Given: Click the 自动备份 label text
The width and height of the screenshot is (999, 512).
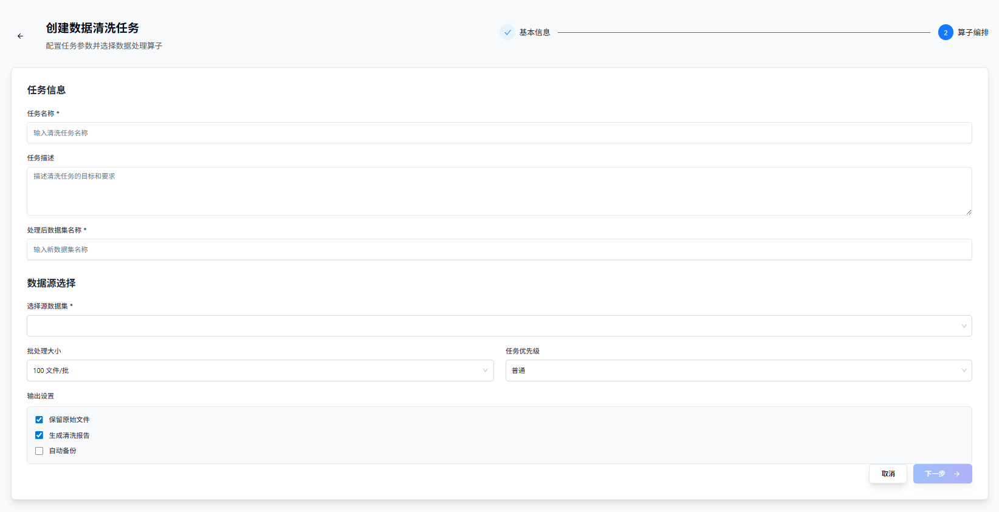Looking at the screenshot, I should [x=63, y=451].
